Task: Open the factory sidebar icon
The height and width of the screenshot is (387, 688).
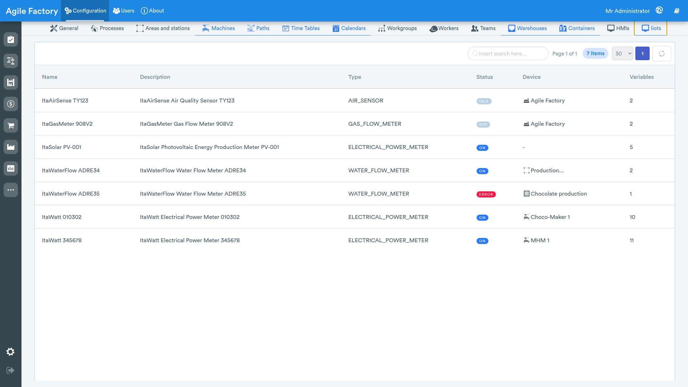Action: pyautogui.click(x=11, y=147)
